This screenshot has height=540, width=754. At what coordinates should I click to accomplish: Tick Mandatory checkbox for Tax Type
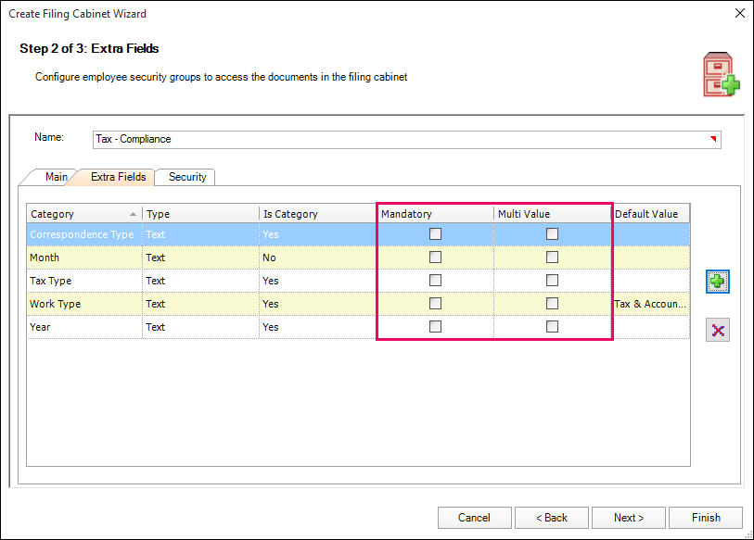coord(435,281)
